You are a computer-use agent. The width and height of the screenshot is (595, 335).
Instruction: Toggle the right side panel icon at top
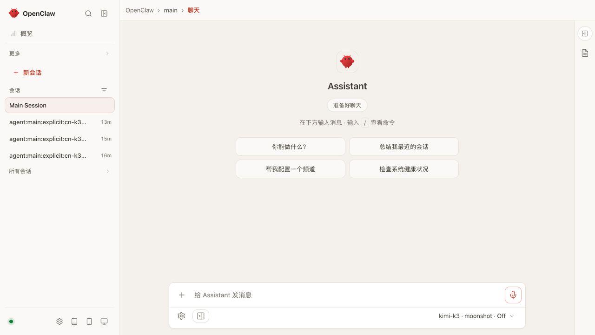pyautogui.click(x=585, y=33)
